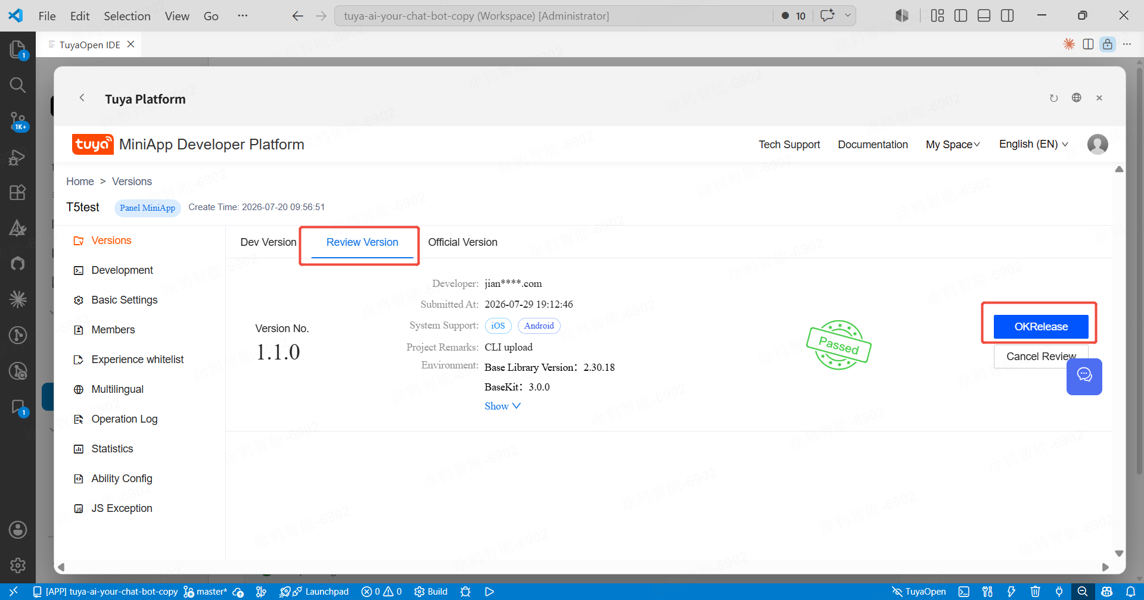Open the Run and Debug view

tap(18, 157)
